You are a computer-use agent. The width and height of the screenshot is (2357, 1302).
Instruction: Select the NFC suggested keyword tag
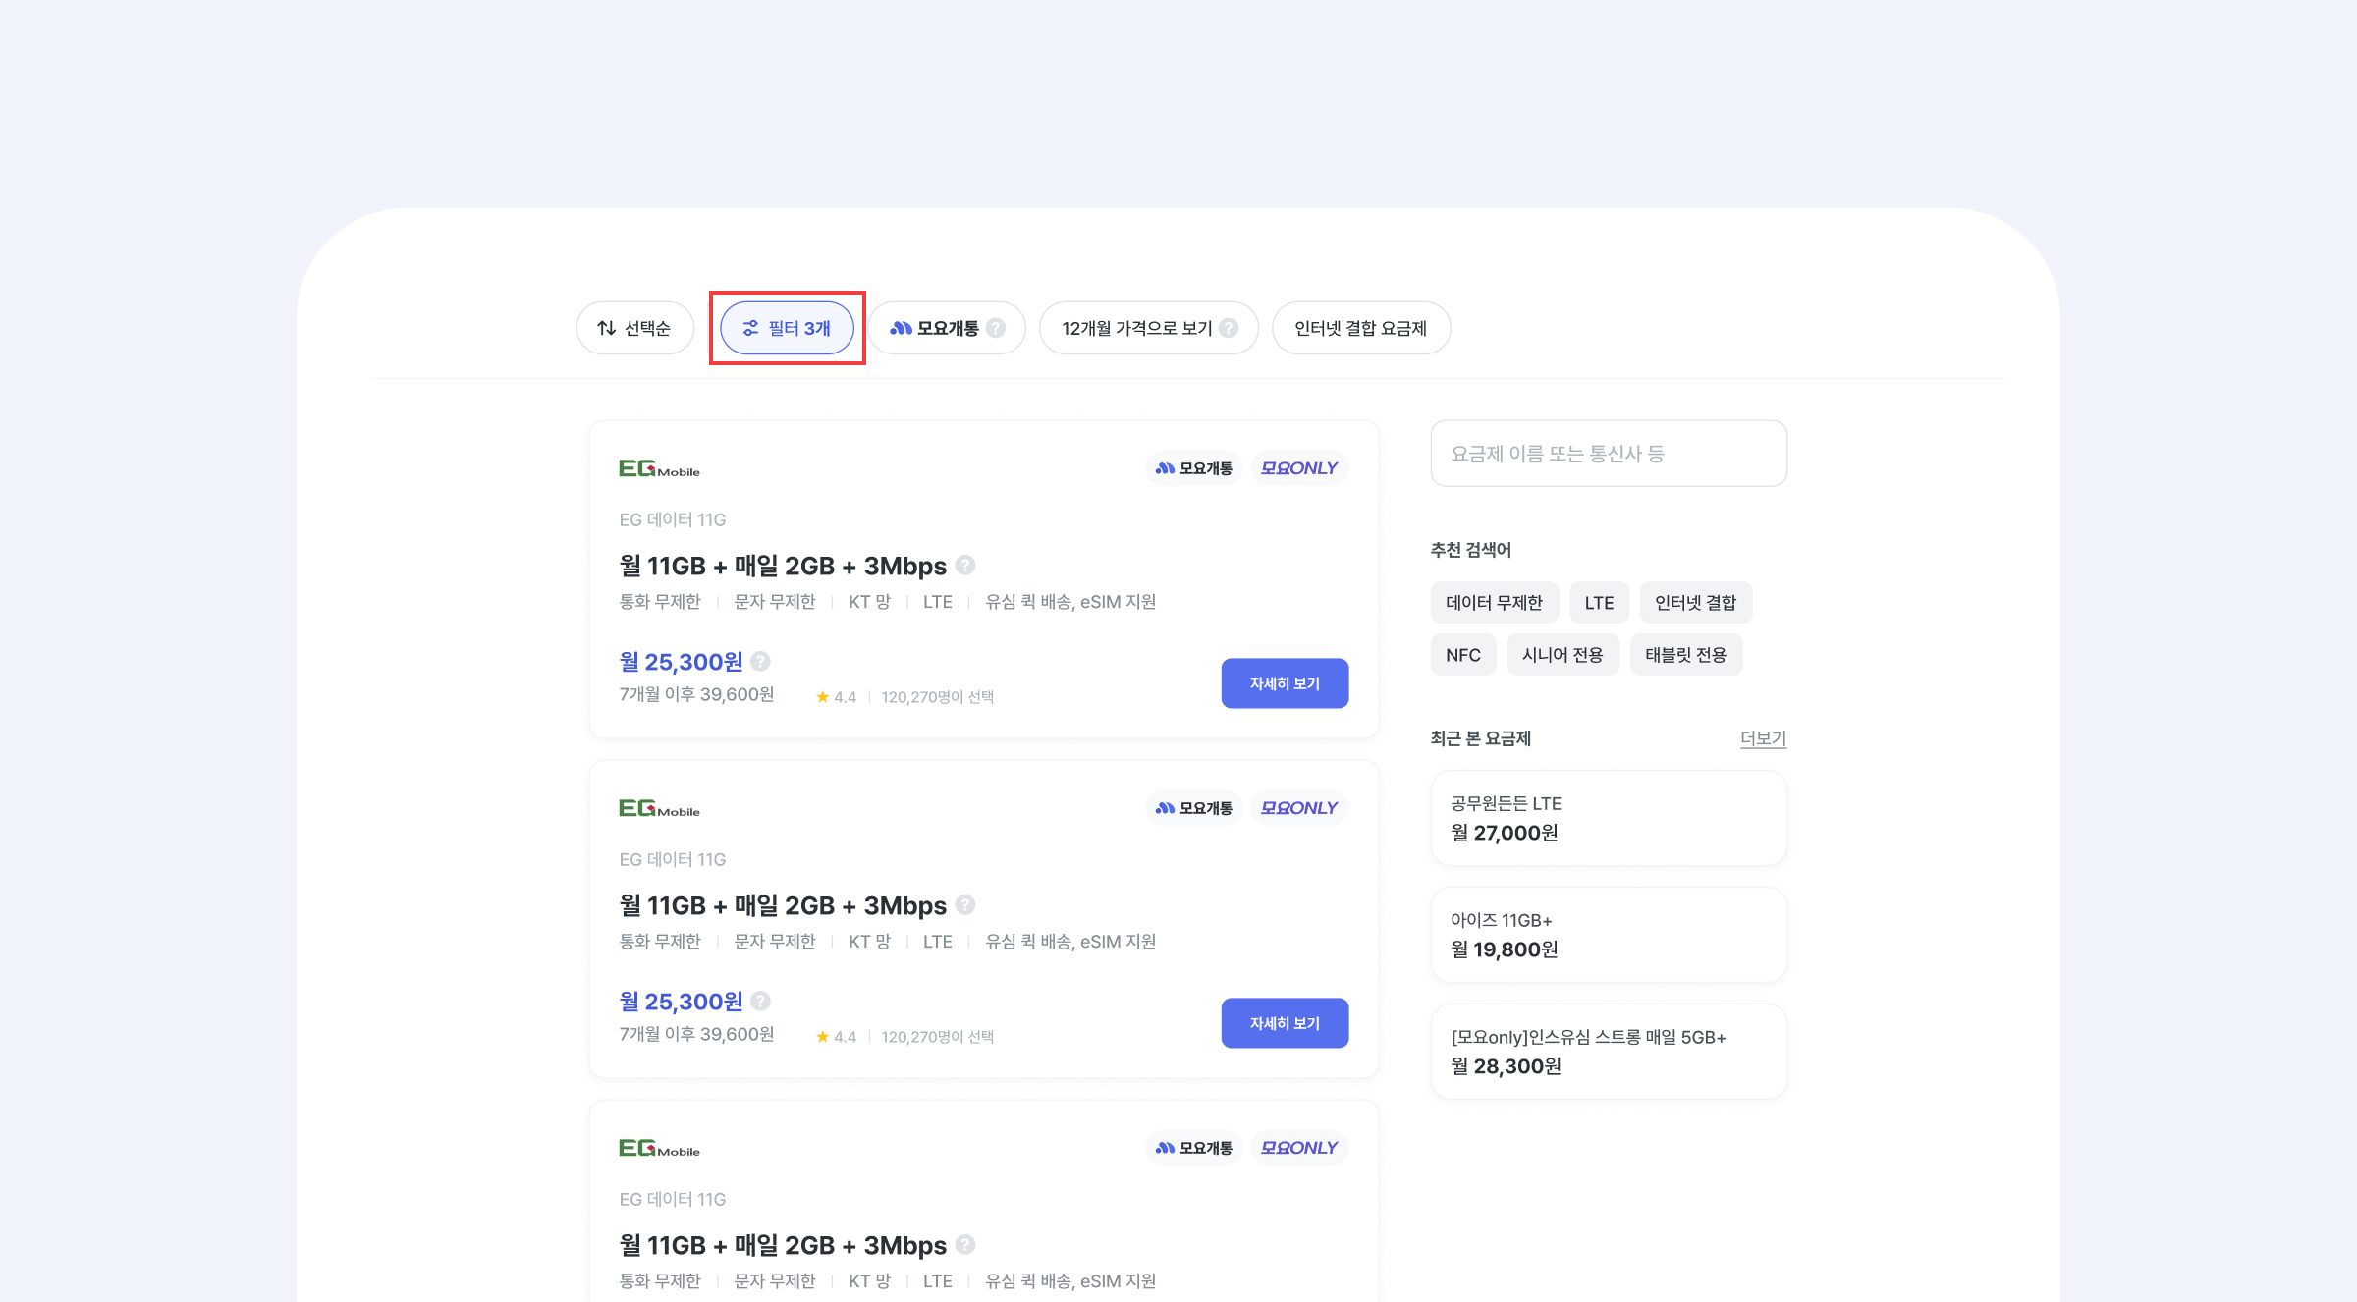(1462, 655)
